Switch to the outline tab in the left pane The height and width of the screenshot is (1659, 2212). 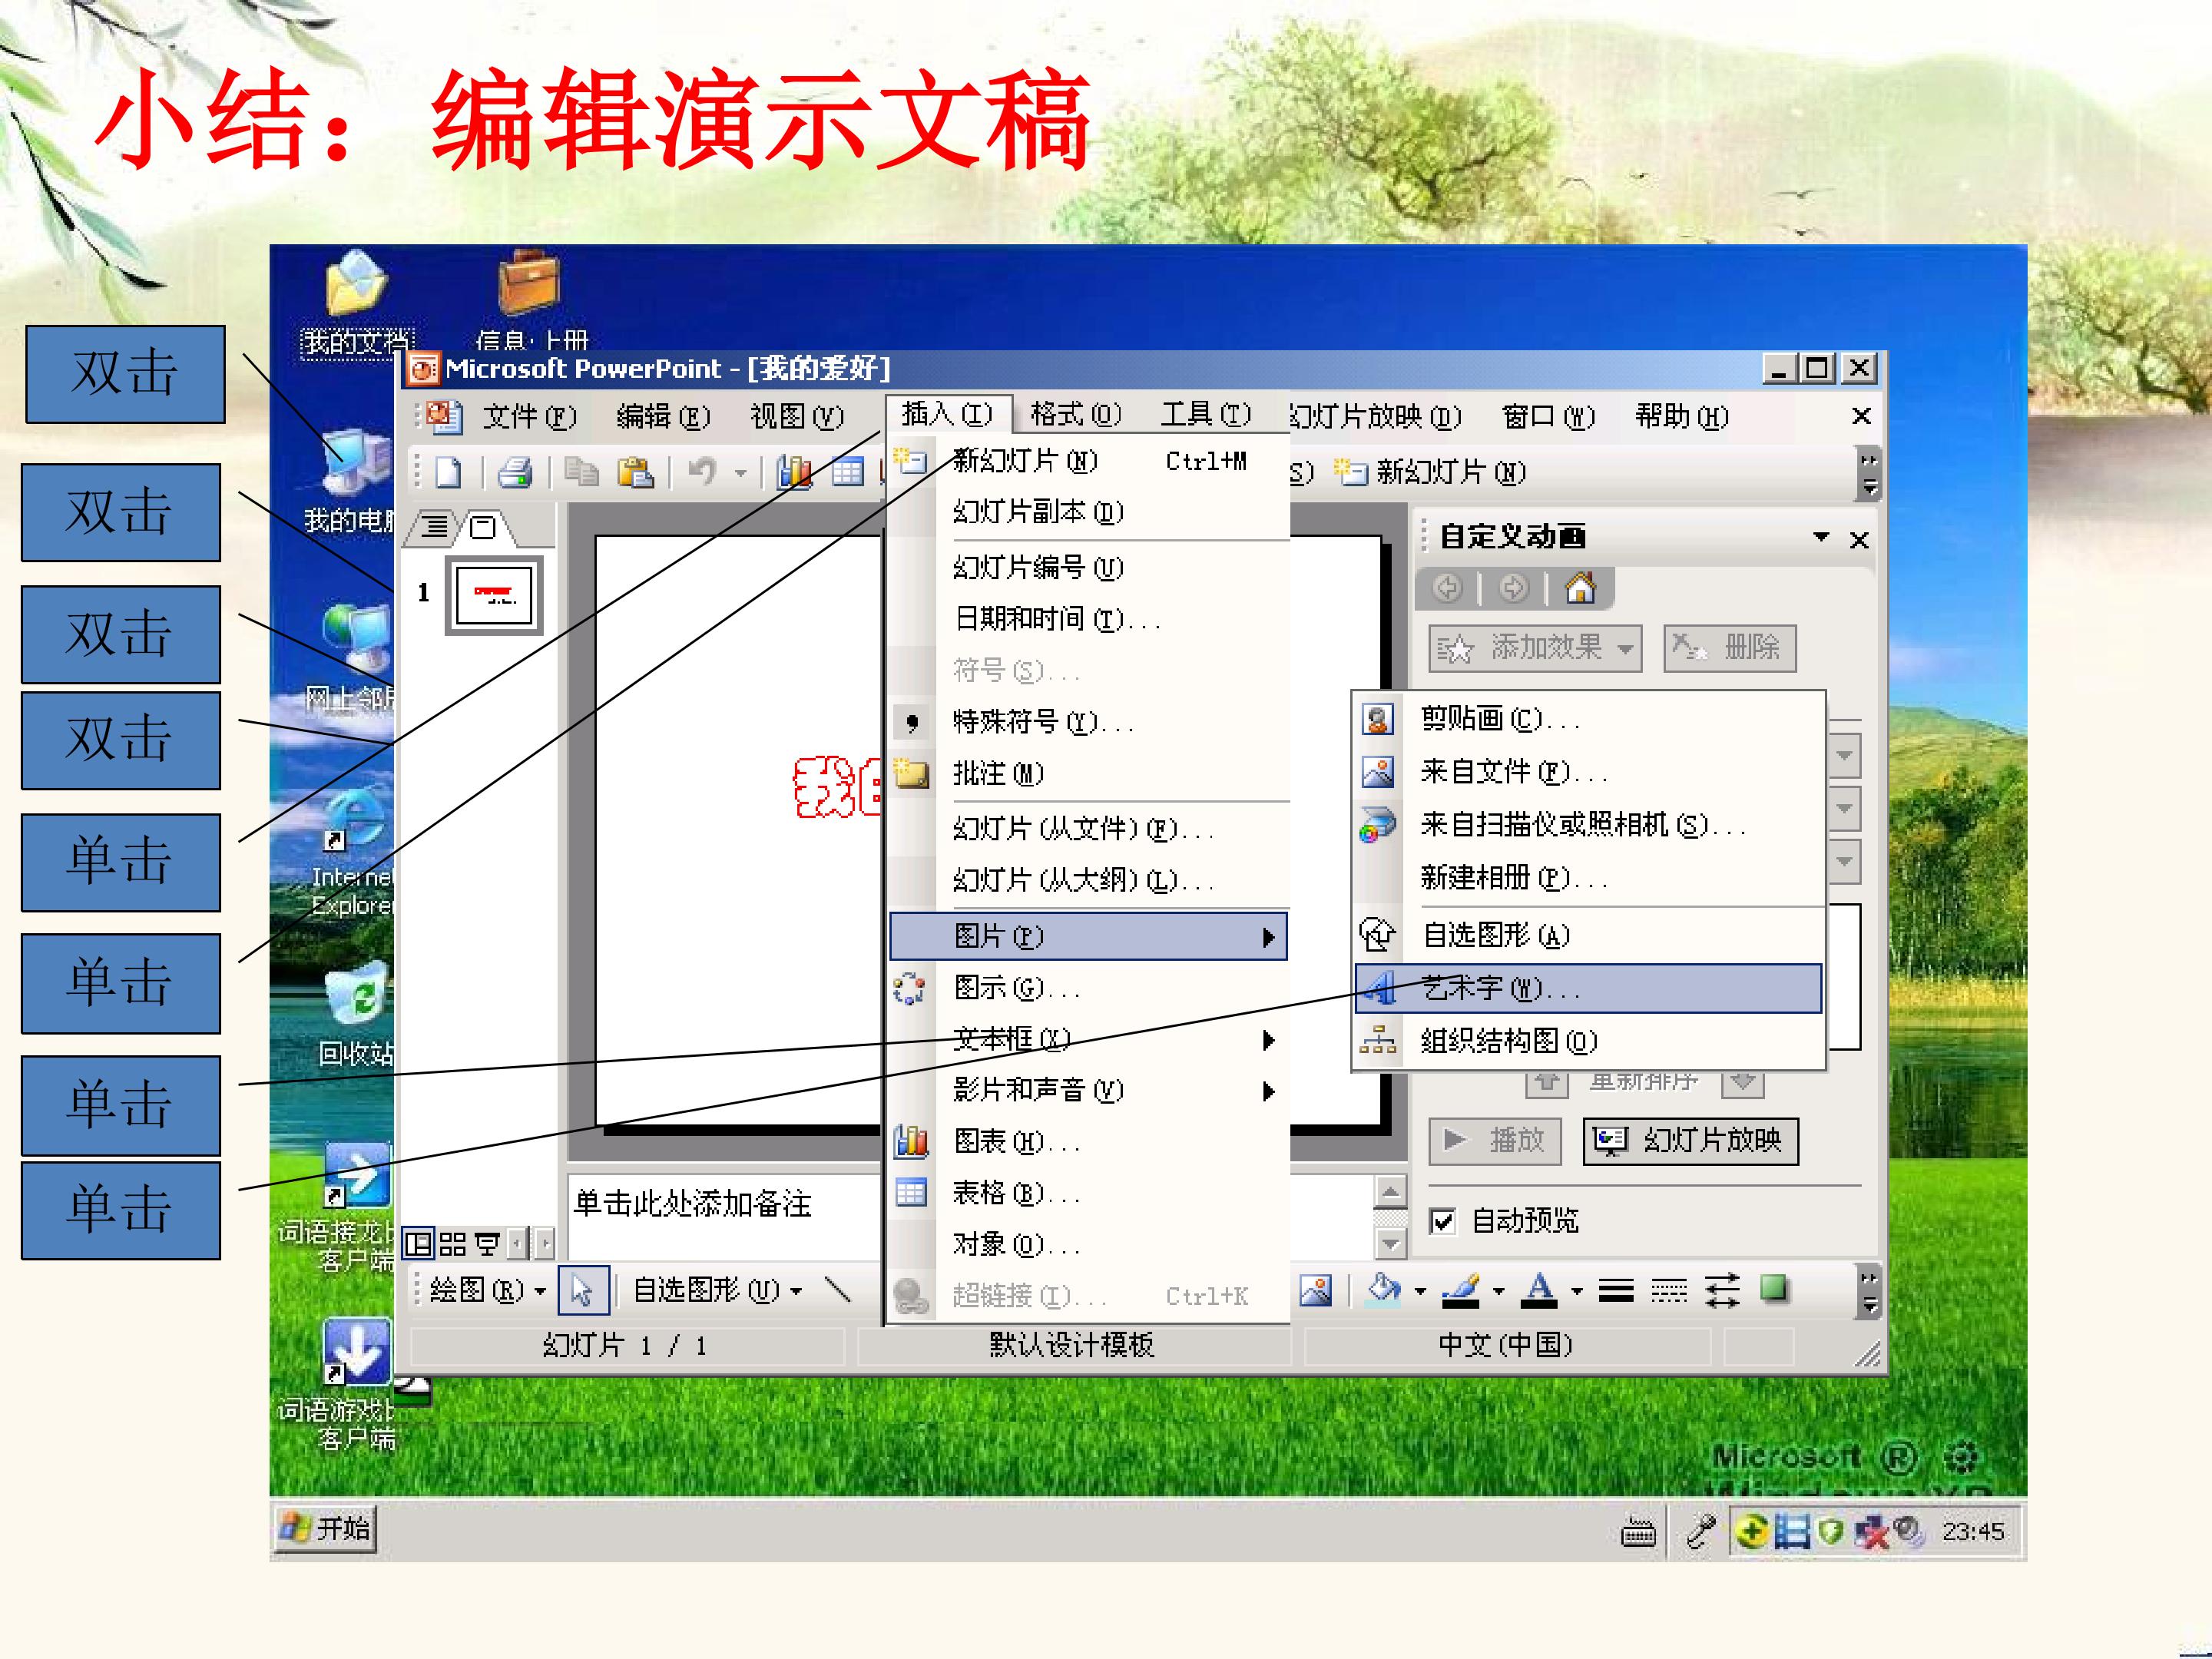(x=435, y=527)
